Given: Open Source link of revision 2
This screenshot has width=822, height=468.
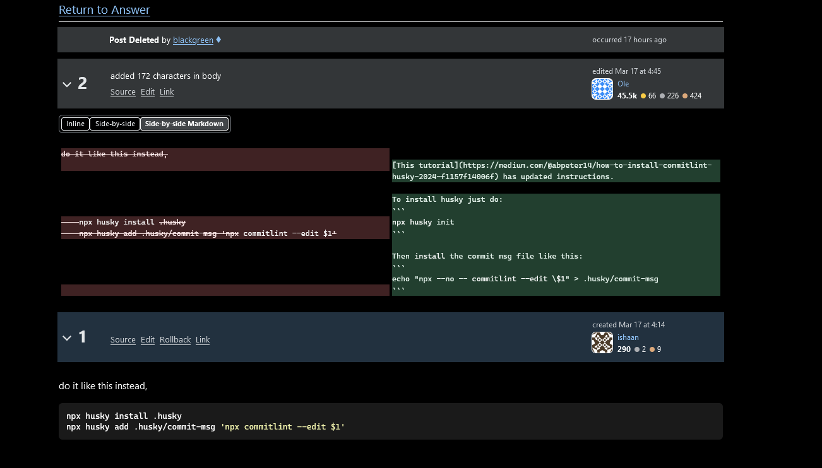Looking at the screenshot, I should click(x=123, y=92).
